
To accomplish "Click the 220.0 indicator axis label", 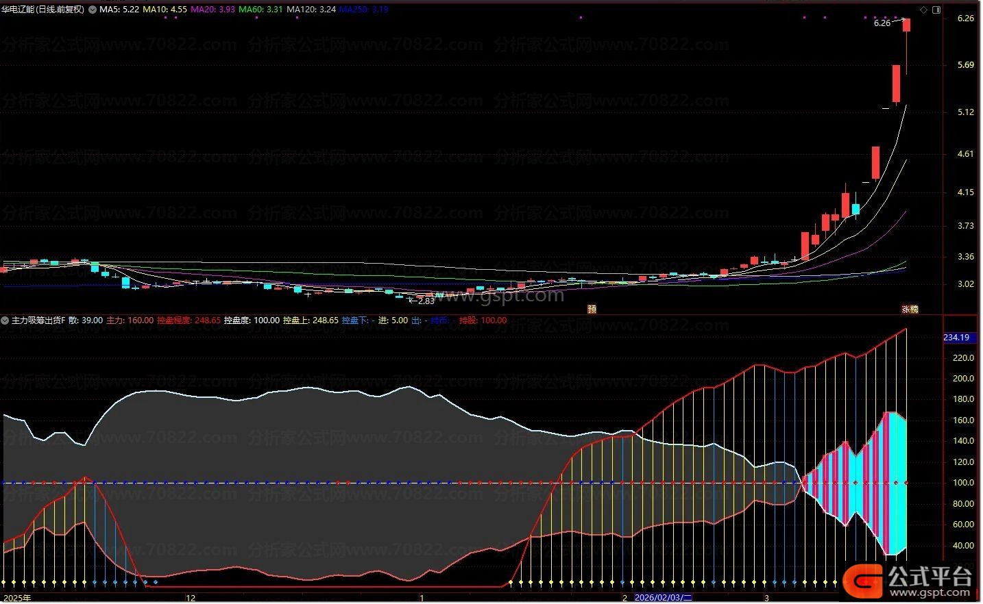I will tap(963, 357).
